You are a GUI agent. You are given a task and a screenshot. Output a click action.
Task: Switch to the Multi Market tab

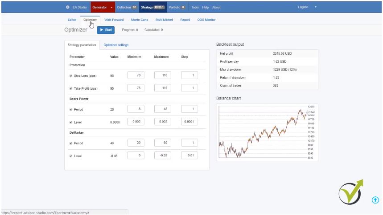(164, 20)
